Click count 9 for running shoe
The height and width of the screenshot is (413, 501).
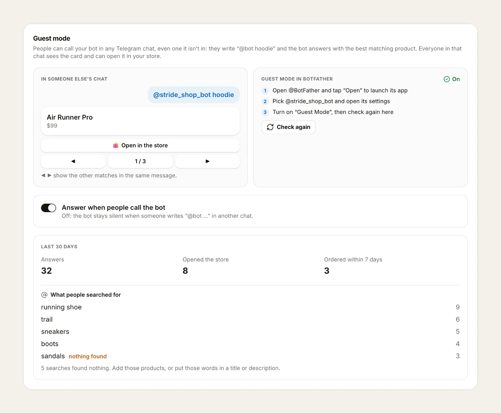tap(458, 307)
